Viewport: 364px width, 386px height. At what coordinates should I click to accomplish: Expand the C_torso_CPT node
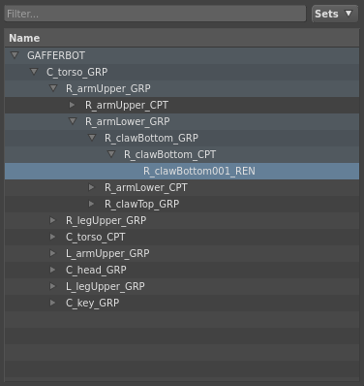pyautogui.click(x=53, y=237)
